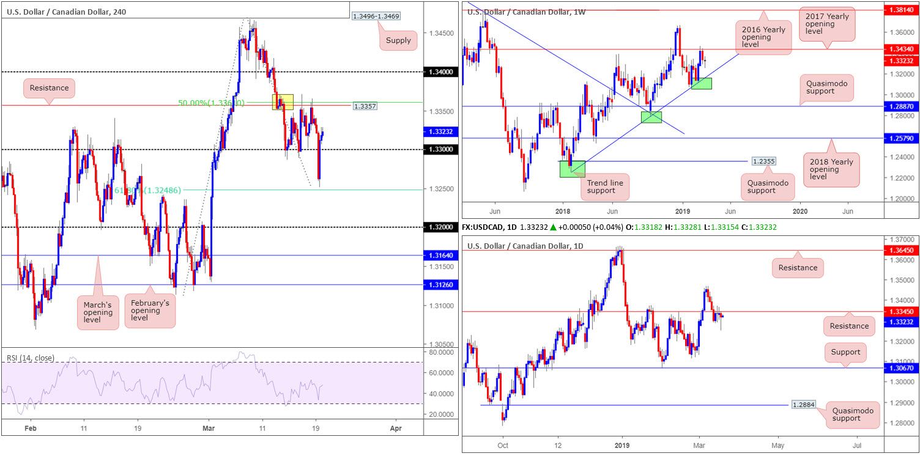Image resolution: width=920 pixels, height=456 pixels.
Task: Select the 1.28870 price label on the weekly chart
Action: tap(902, 107)
